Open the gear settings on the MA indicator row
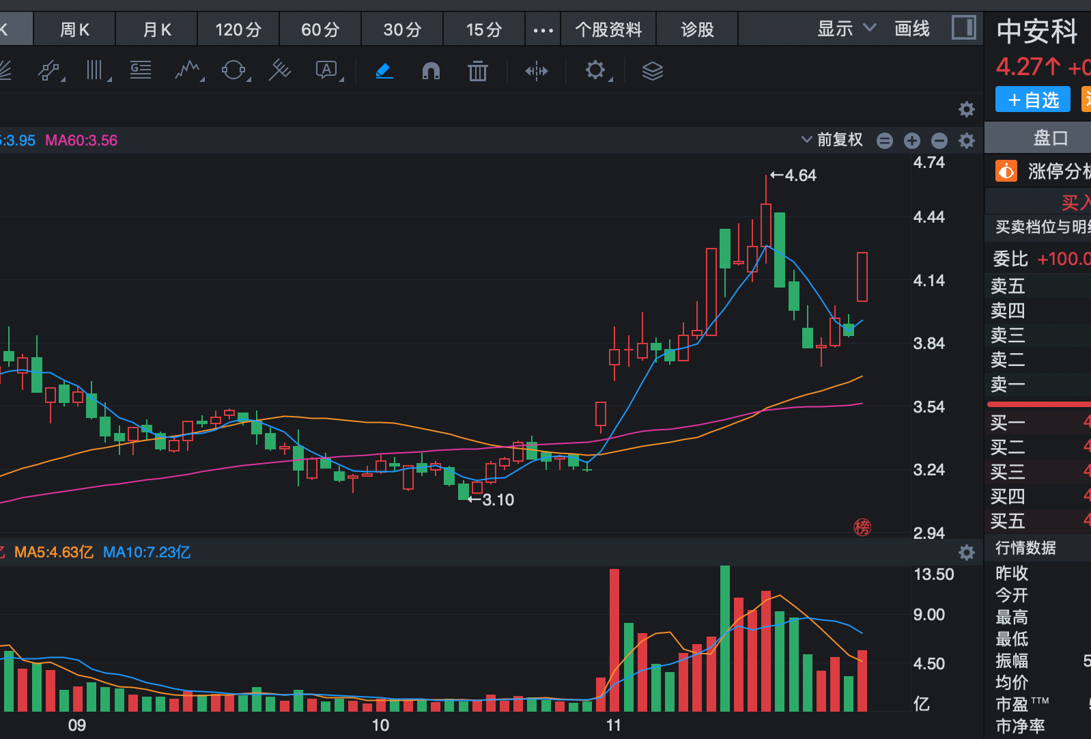This screenshot has height=739, width=1091. pyautogui.click(x=967, y=141)
